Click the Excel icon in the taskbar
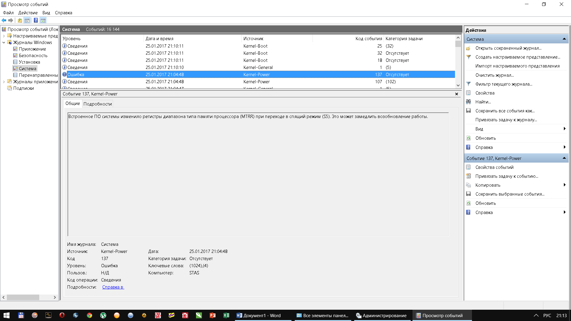The height and width of the screenshot is (321, 571). point(226,315)
